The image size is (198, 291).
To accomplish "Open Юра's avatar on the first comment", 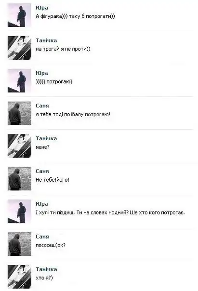I will click(x=19, y=15).
